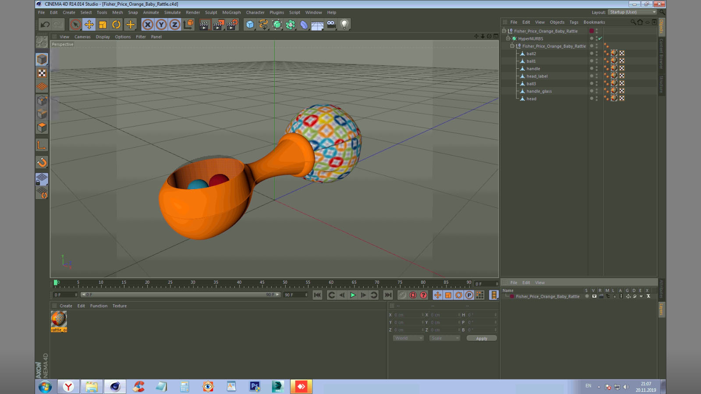Activate the Move tool
Screen dimensions: 701x394
click(x=89, y=25)
